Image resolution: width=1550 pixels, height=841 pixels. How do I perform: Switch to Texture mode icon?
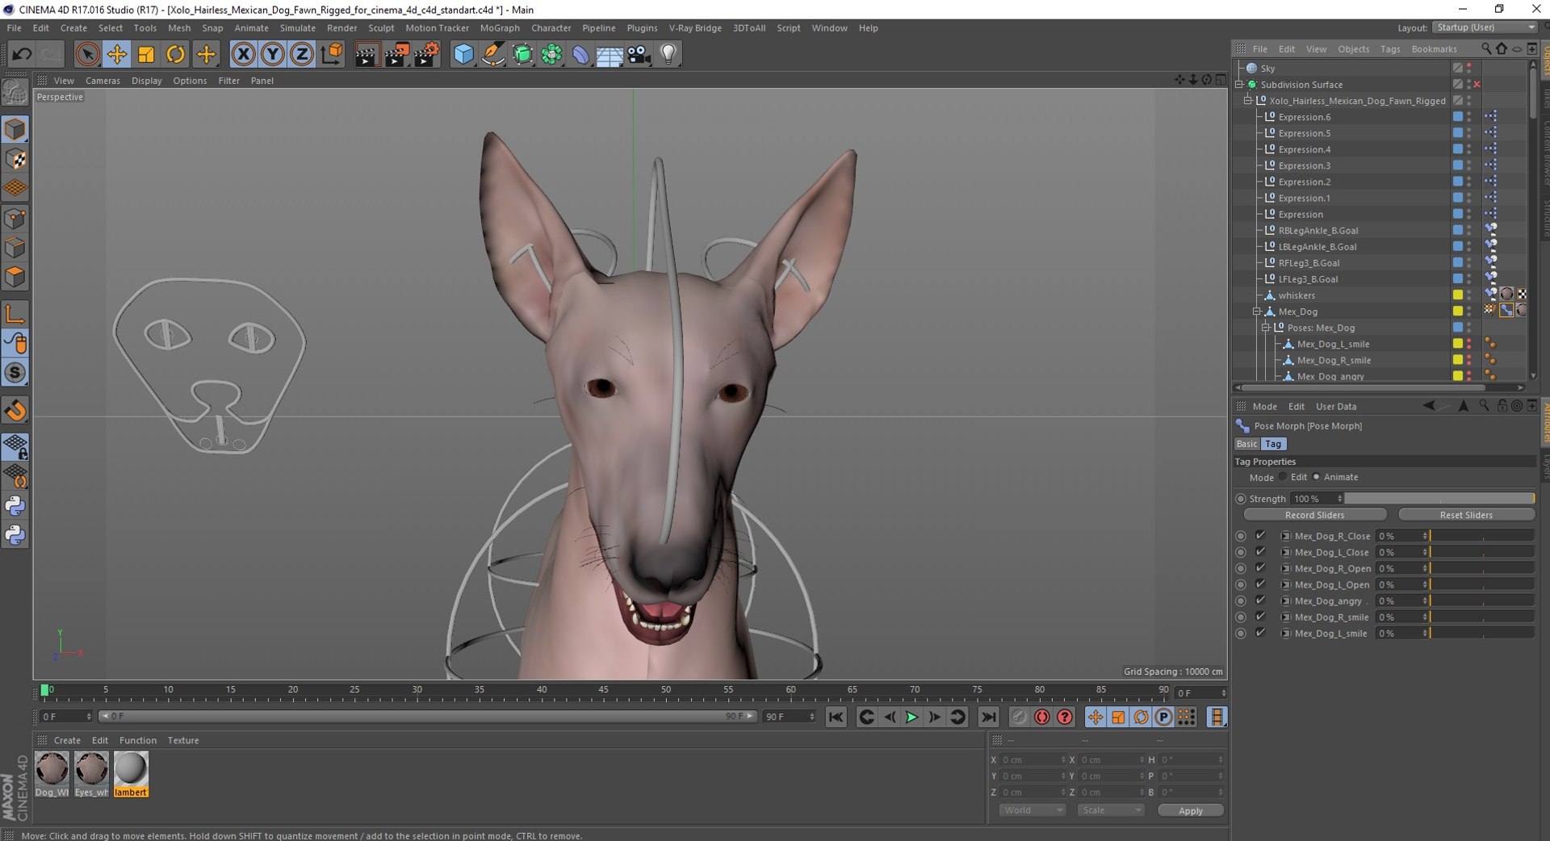(x=15, y=159)
